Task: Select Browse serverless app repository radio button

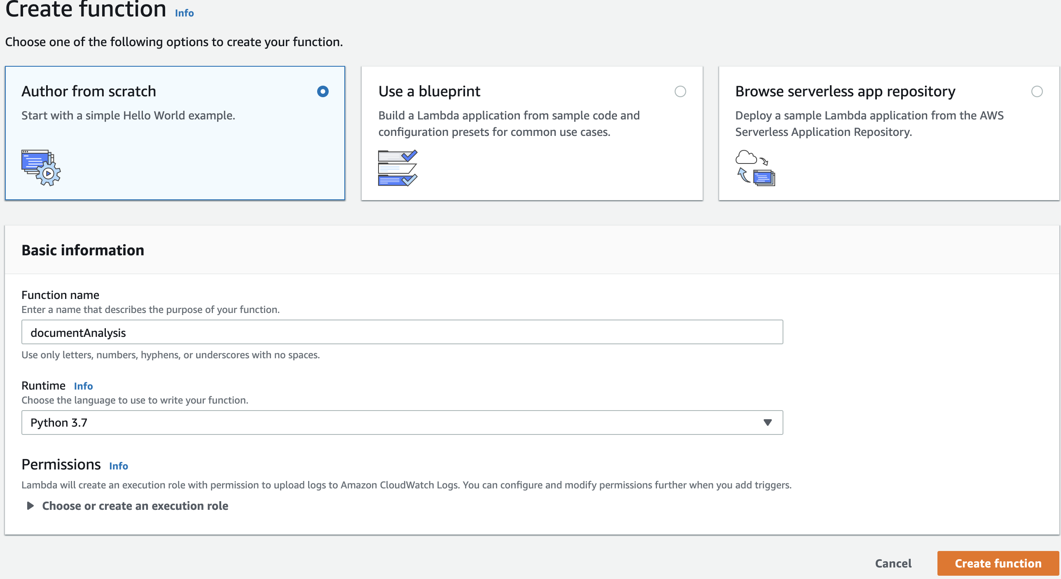Action: pyautogui.click(x=1037, y=91)
